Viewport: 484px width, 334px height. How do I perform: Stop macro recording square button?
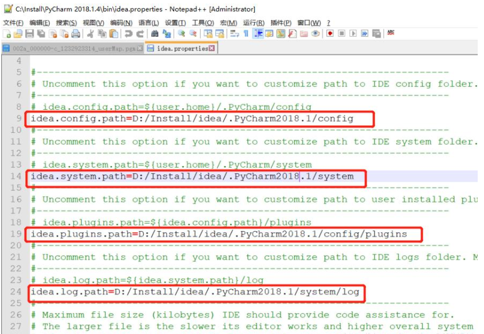pyautogui.click(x=341, y=33)
